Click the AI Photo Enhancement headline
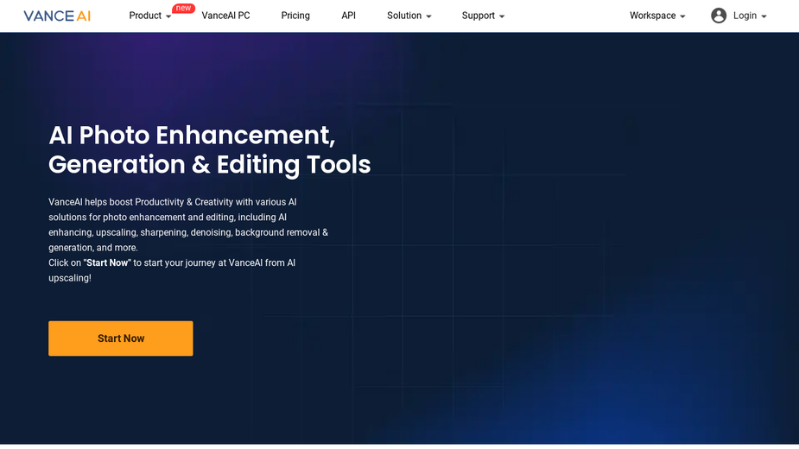799x449 pixels. tap(209, 150)
